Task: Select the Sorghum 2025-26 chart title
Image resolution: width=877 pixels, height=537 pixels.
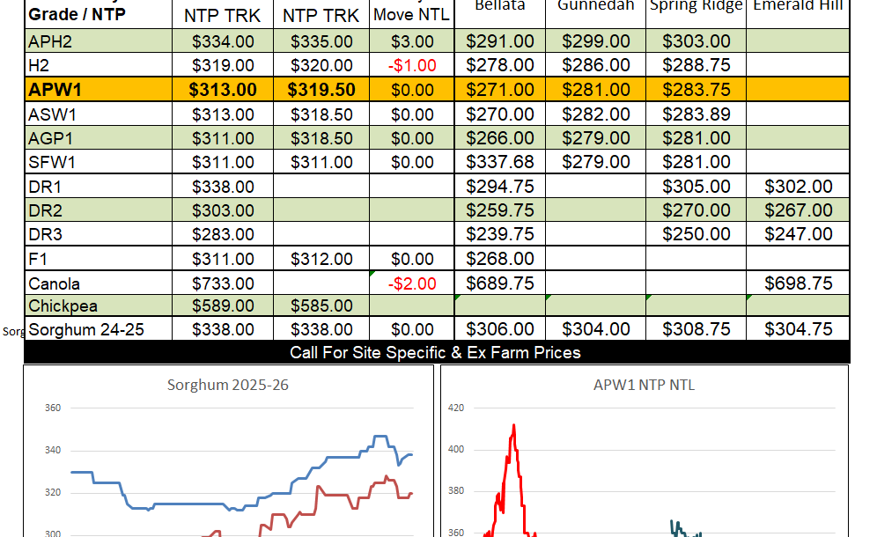Action: 228,386
